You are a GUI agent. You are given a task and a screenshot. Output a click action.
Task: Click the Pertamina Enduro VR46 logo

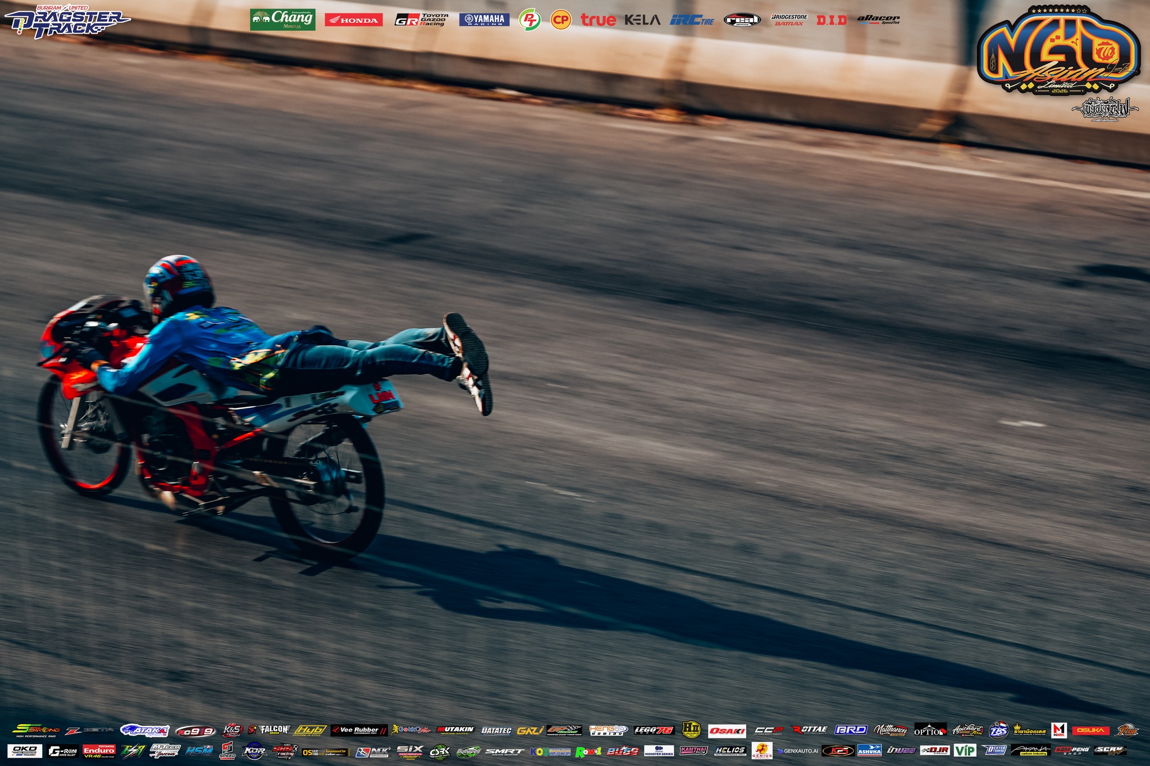(x=99, y=751)
